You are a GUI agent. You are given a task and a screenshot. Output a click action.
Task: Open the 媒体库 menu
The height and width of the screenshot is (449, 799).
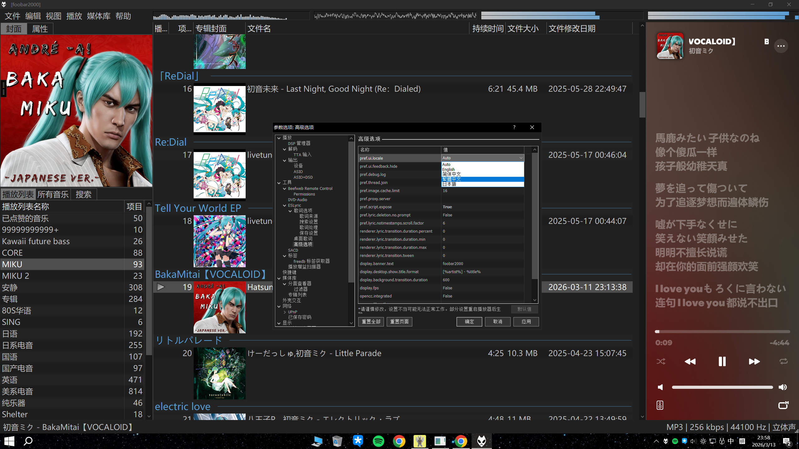pos(98,16)
